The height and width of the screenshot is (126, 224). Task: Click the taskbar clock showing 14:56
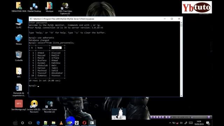point(199,123)
